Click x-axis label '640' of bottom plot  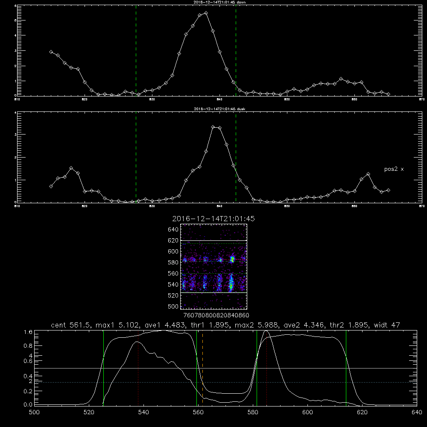[x=417, y=412]
